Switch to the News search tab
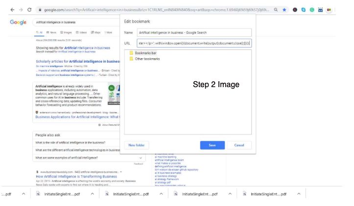Image resolution: width=354 pixels, height=206 pixels. [51, 32]
